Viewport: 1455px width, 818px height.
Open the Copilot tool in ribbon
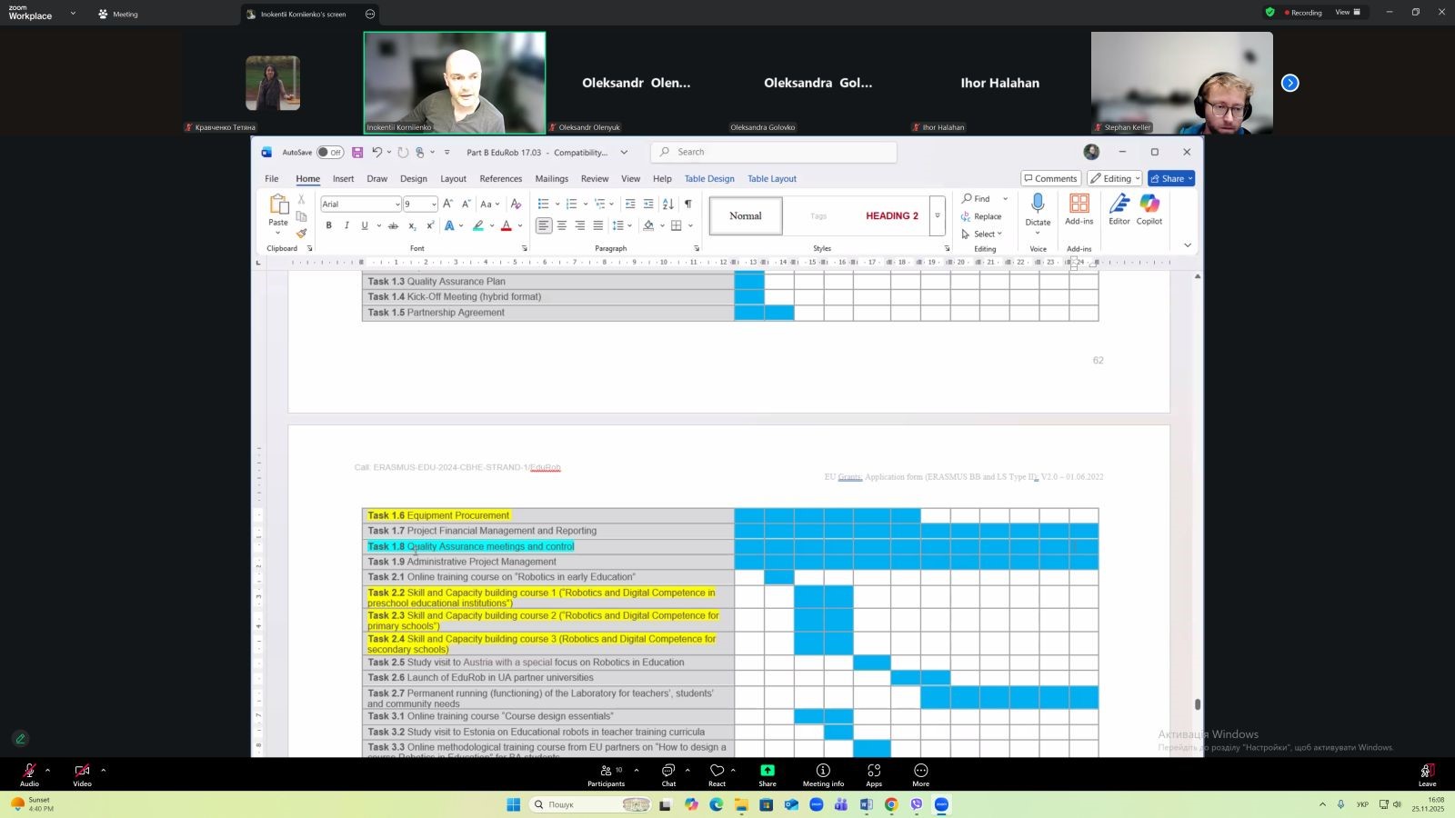point(1149,204)
